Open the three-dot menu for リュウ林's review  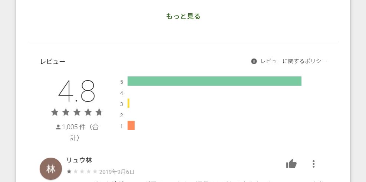coord(313,164)
